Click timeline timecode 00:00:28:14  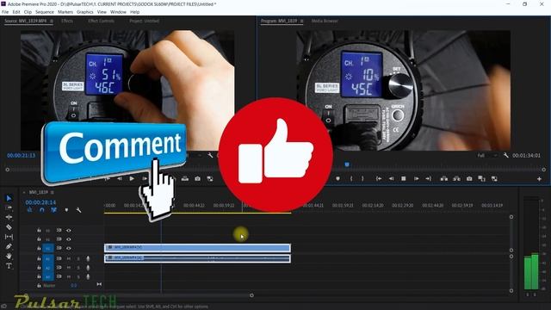pos(40,202)
